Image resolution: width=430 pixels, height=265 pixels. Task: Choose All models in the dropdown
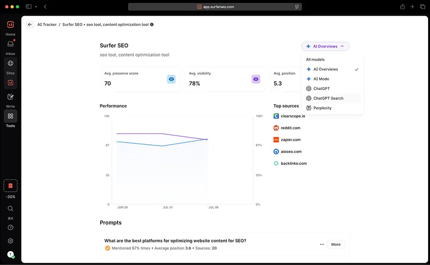pos(315,60)
